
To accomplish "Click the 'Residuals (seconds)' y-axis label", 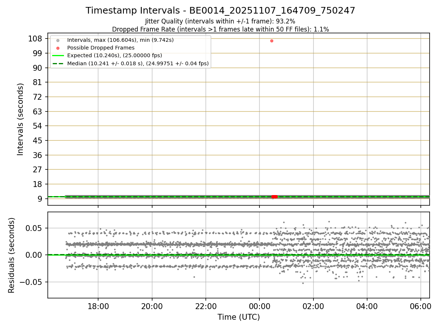I will pos(12,255).
